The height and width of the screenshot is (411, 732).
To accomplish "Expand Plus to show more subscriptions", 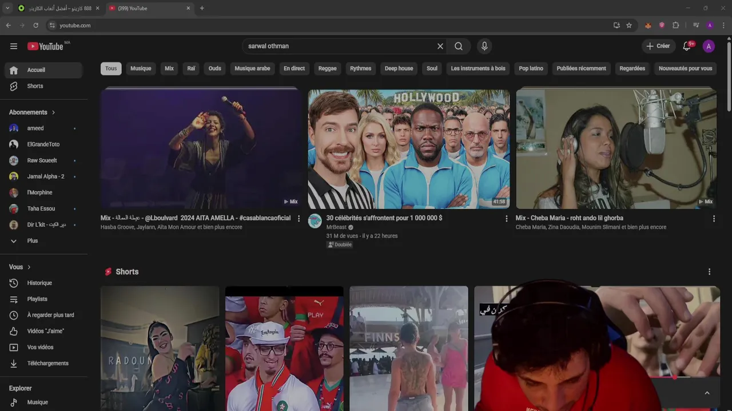I will pyautogui.click(x=44, y=241).
